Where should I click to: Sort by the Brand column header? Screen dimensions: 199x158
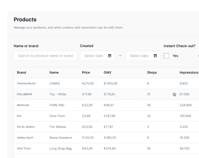tap(21, 73)
